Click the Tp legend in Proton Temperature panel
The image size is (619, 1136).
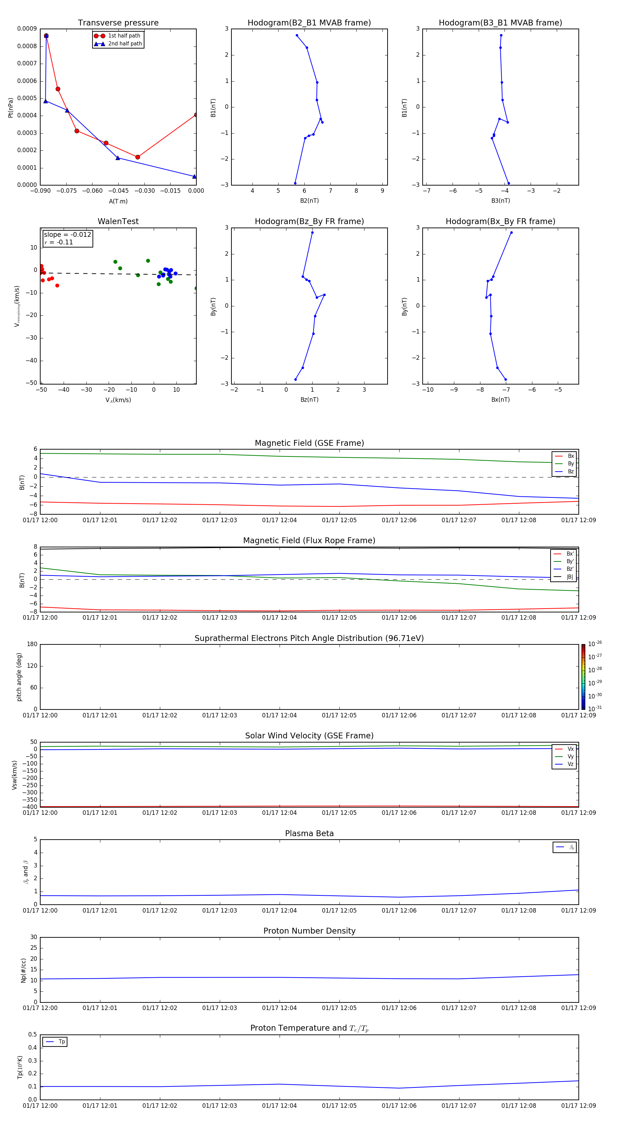click(55, 1042)
